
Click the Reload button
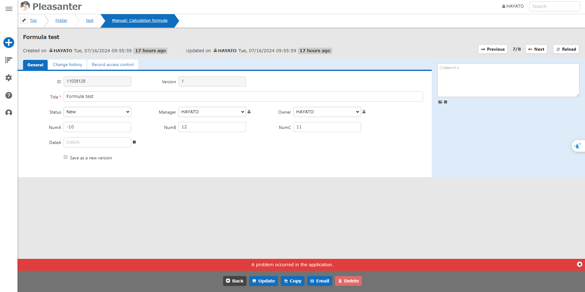point(566,49)
